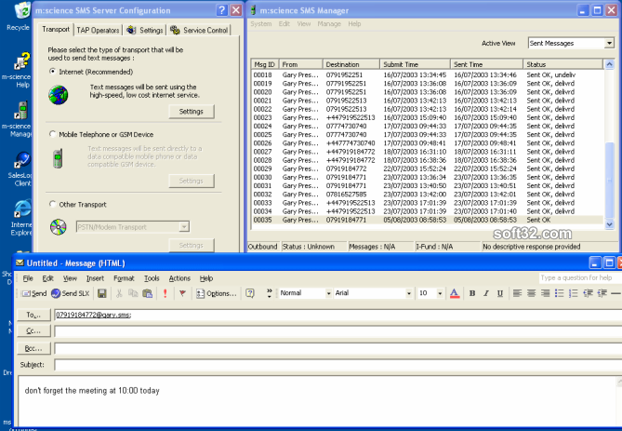Click the context help ? button in Configuration
Viewport: 622px width, 431px height.
tap(222, 10)
